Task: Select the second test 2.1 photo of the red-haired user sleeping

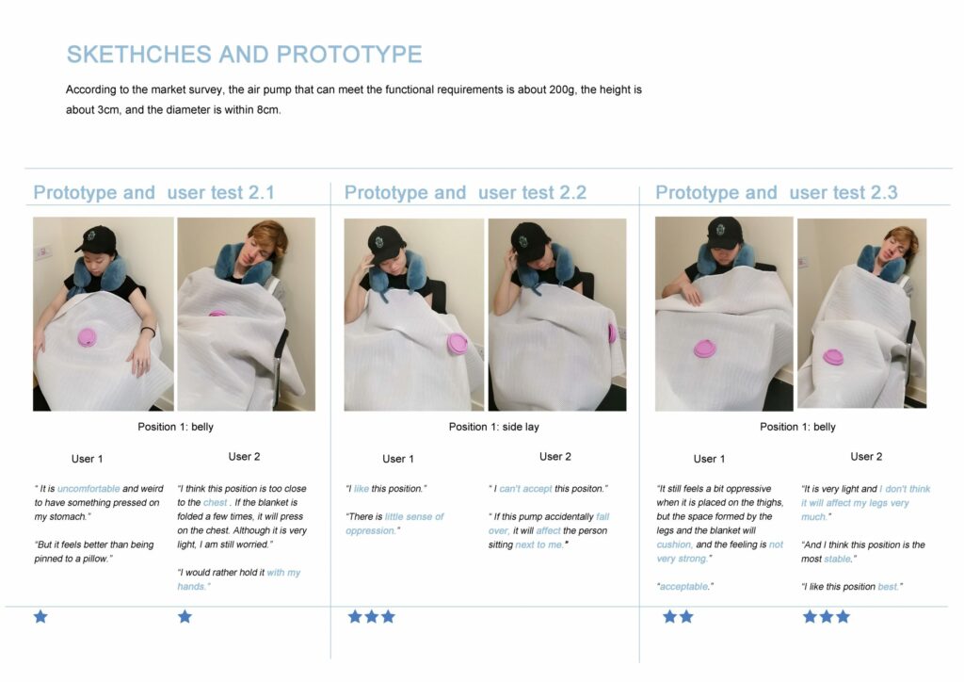Action: 246,315
